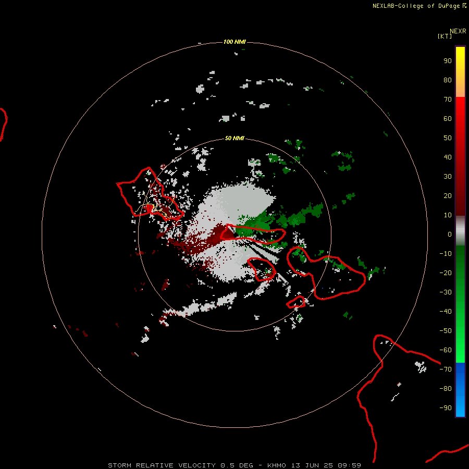Click the 10 value on velocity scale
Viewport: 469px width, 469px height.
coord(448,215)
